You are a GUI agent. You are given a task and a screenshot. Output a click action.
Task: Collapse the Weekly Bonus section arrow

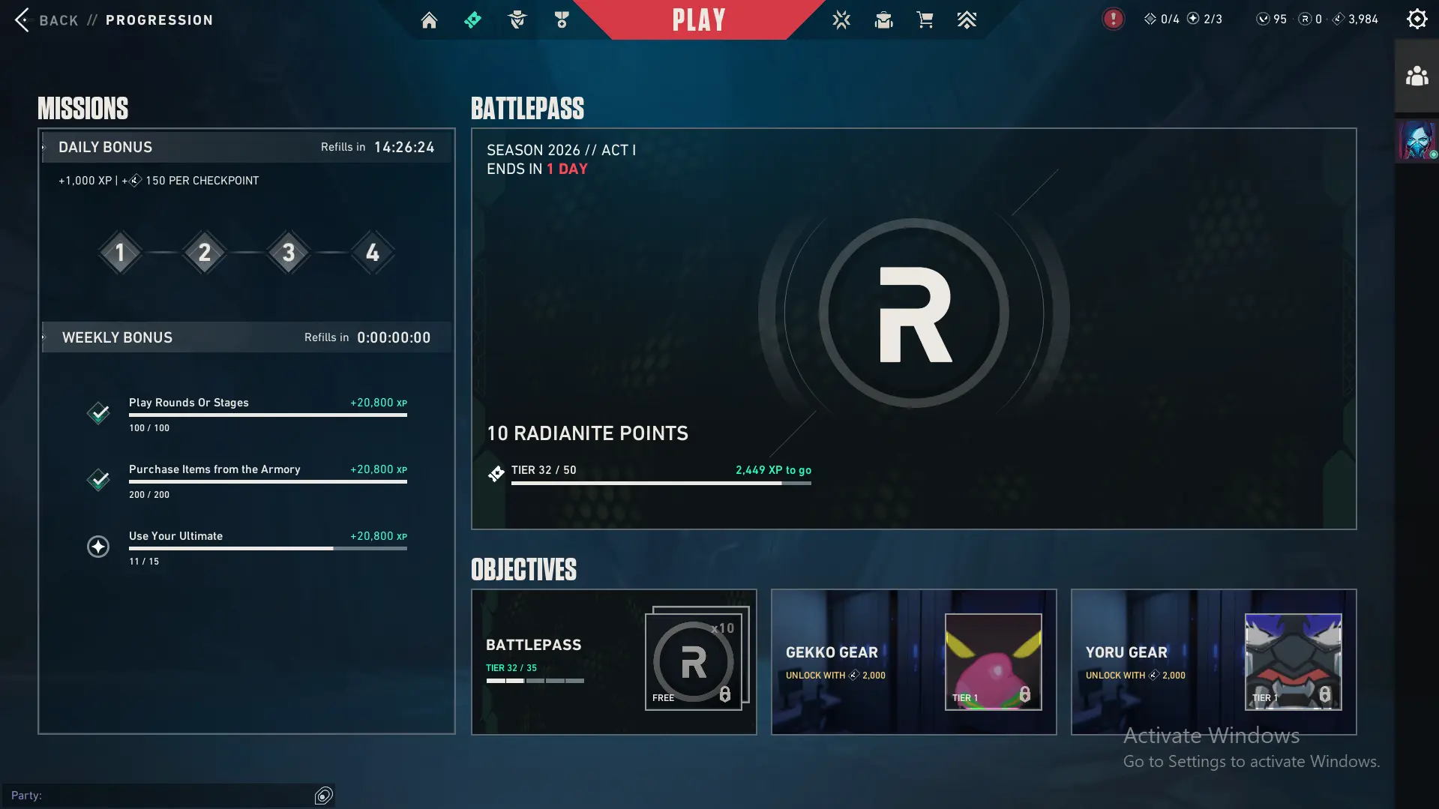pos(43,337)
